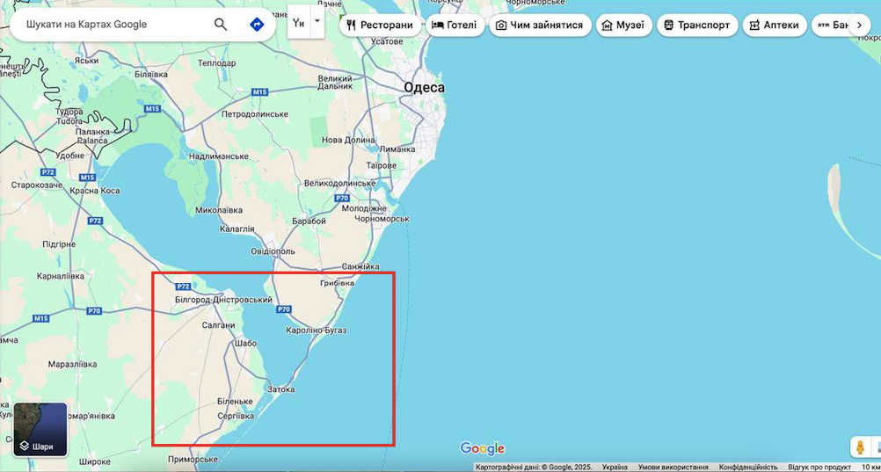Viewport: 881px width, 472px height.
Task: Select the Ук input language button
Action: point(299,22)
